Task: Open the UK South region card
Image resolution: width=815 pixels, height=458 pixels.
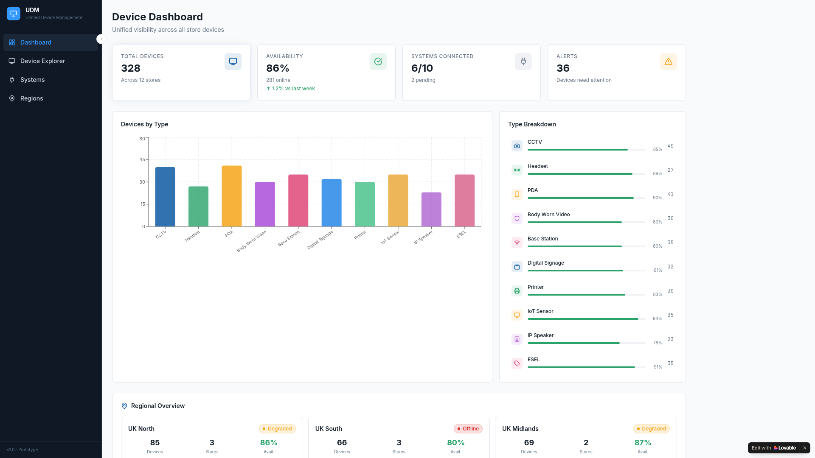Action: click(399, 438)
